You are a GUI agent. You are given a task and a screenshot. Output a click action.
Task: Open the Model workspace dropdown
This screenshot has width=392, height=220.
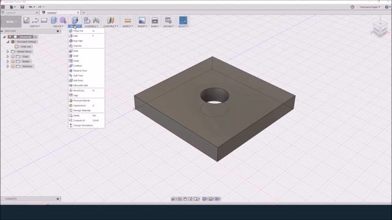click(11, 22)
